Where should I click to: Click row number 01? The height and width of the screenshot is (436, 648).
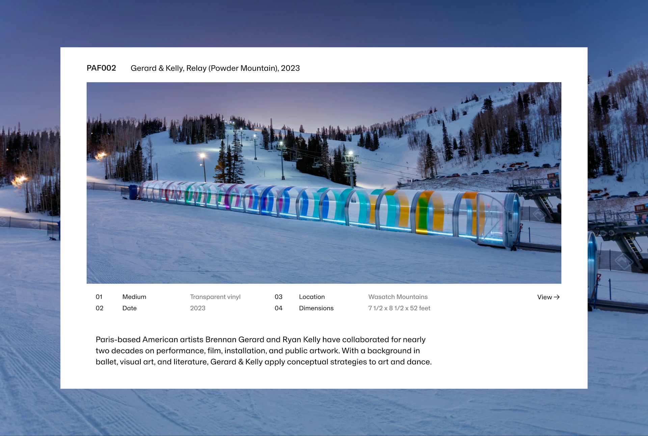[99, 297]
